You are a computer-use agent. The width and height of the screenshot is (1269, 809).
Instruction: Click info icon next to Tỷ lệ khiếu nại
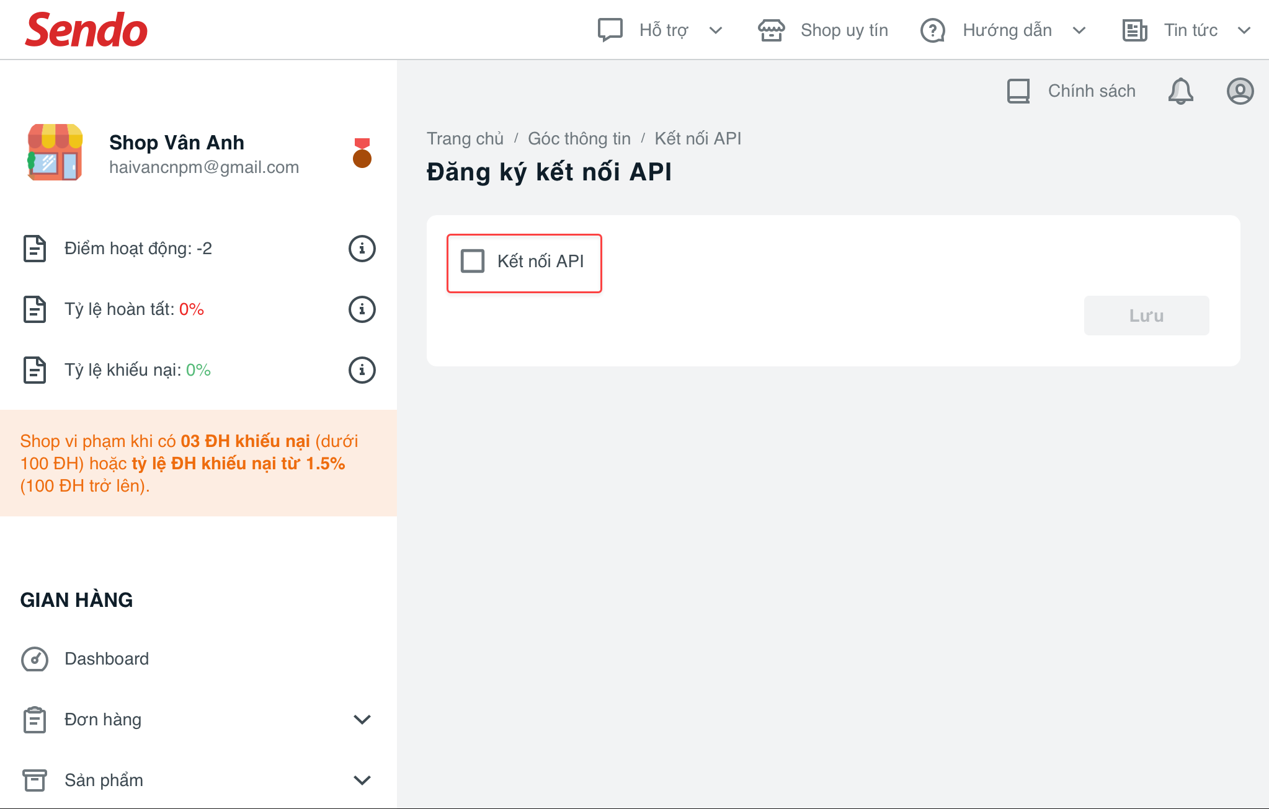coord(362,370)
